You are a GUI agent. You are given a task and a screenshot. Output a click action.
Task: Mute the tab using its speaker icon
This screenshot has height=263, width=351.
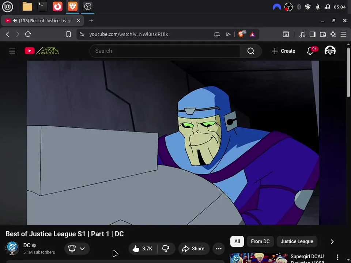[x=15, y=20]
